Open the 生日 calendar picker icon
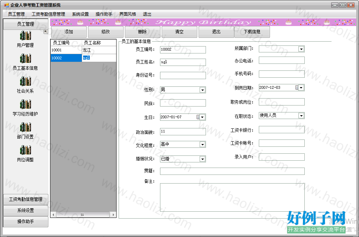 tap(198, 117)
